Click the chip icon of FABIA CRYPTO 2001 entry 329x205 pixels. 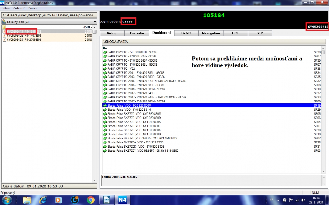(105, 73)
